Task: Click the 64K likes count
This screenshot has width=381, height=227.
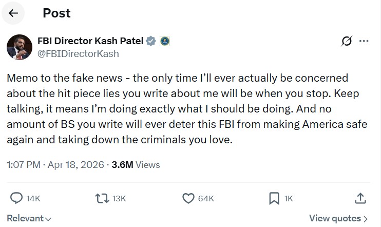Action: [x=205, y=199]
